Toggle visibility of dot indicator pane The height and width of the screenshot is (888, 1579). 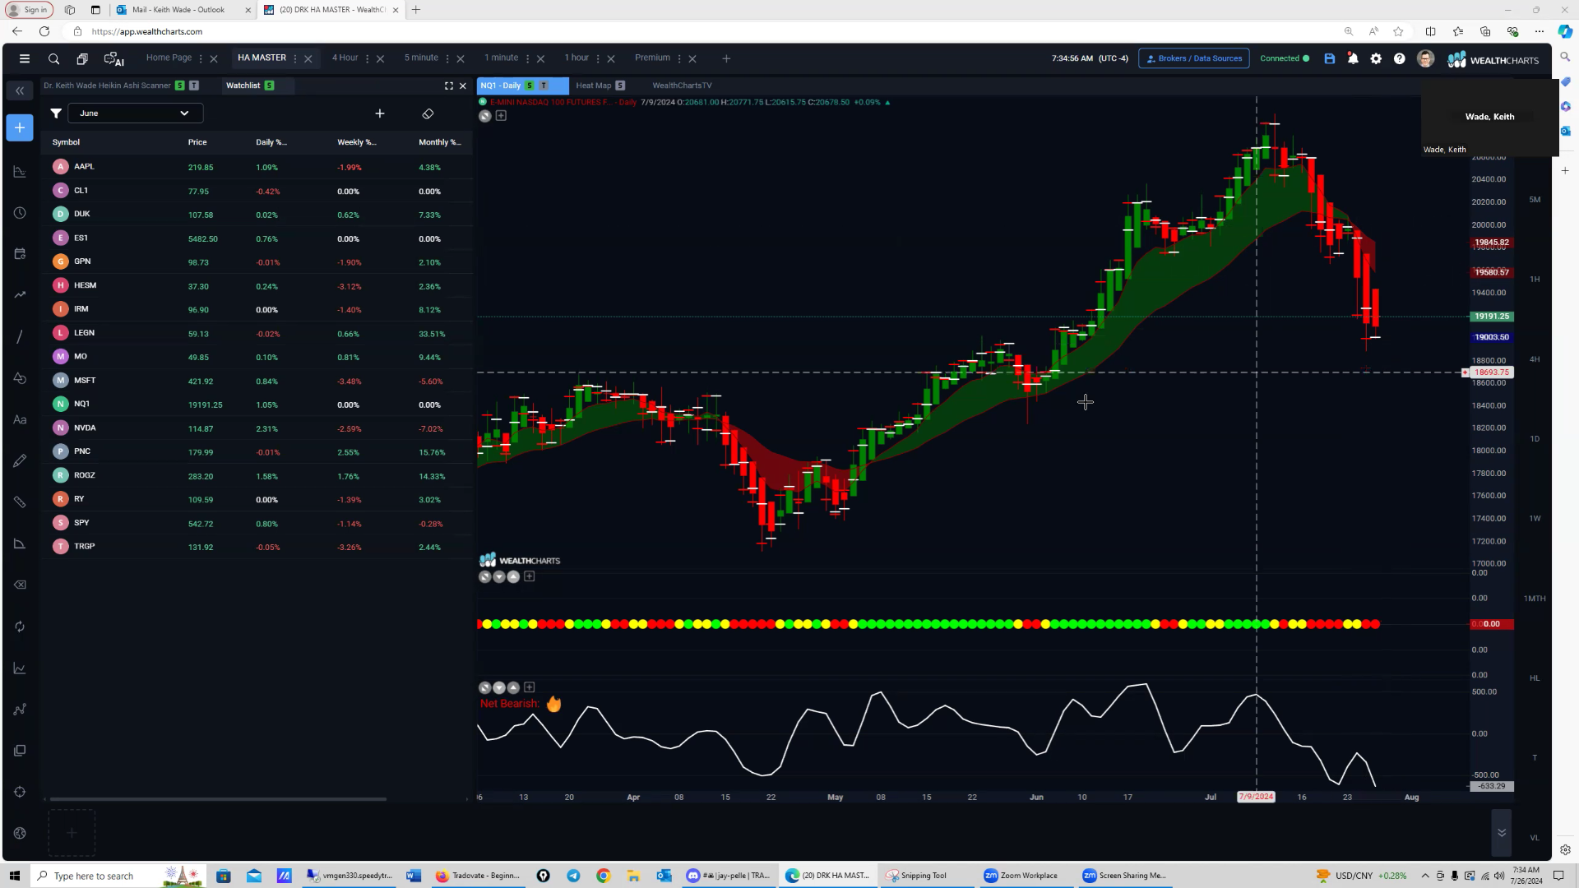point(485,576)
